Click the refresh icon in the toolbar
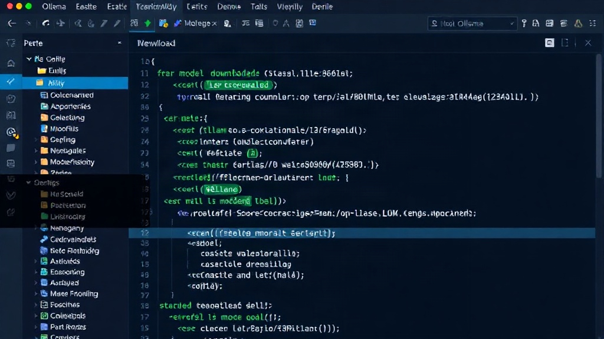Viewport: 604px width, 339px height. click(x=45, y=24)
